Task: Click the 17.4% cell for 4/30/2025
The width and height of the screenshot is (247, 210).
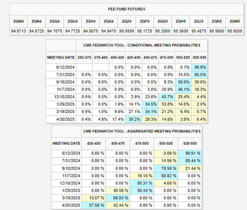Action: (117, 119)
